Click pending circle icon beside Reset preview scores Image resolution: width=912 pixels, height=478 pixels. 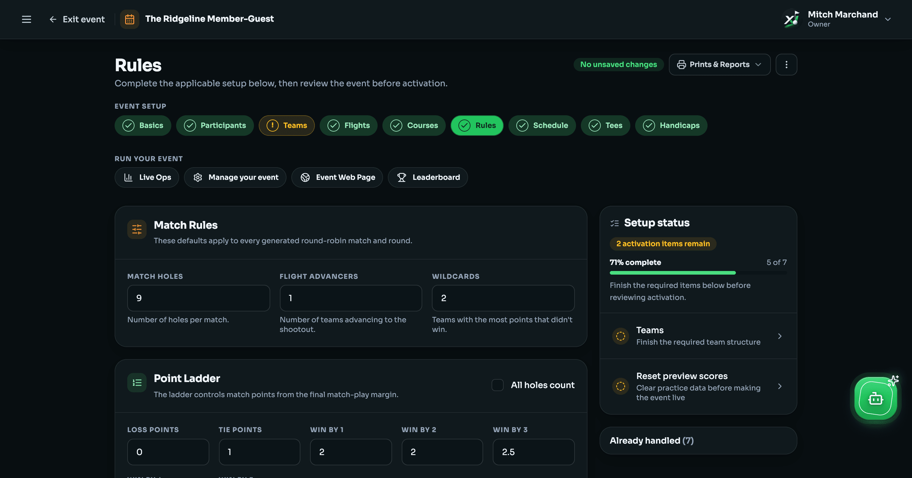(621, 386)
